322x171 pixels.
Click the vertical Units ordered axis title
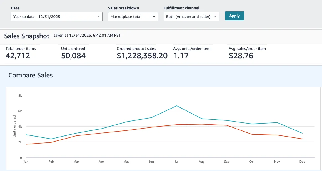point(14,126)
